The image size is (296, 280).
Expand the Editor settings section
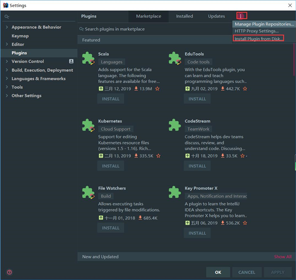coord(6,44)
